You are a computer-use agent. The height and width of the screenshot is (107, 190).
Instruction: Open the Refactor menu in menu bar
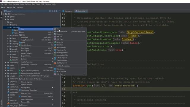point(28,4)
